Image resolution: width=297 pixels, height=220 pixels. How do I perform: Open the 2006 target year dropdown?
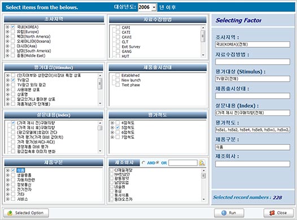[154, 7]
